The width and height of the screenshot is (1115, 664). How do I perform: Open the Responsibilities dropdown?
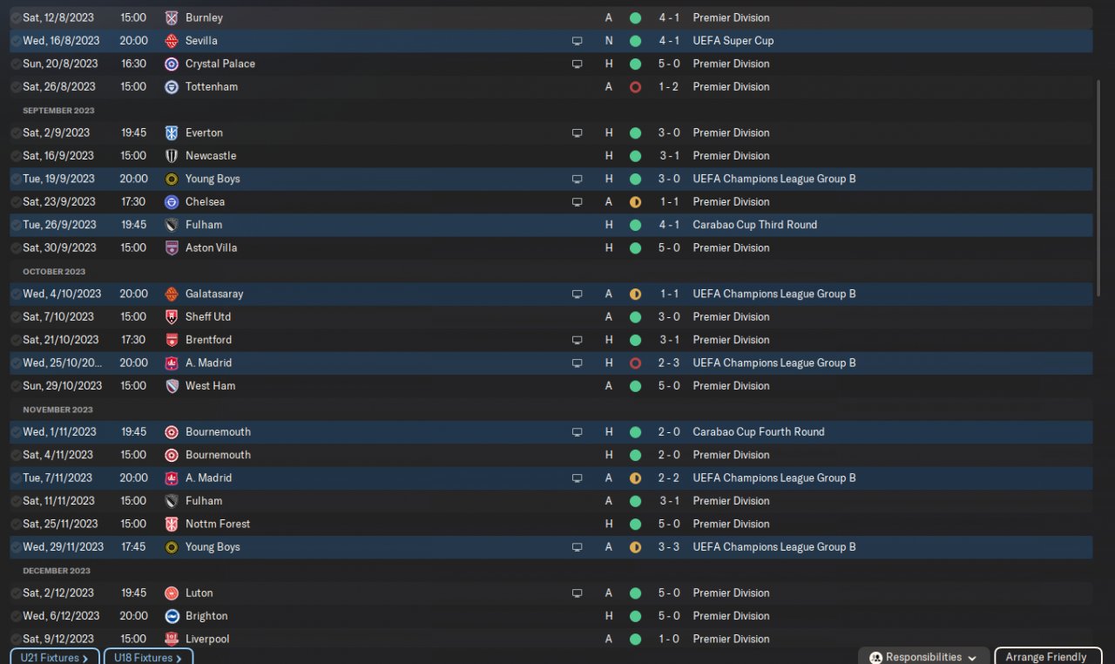click(x=923, y=657)
